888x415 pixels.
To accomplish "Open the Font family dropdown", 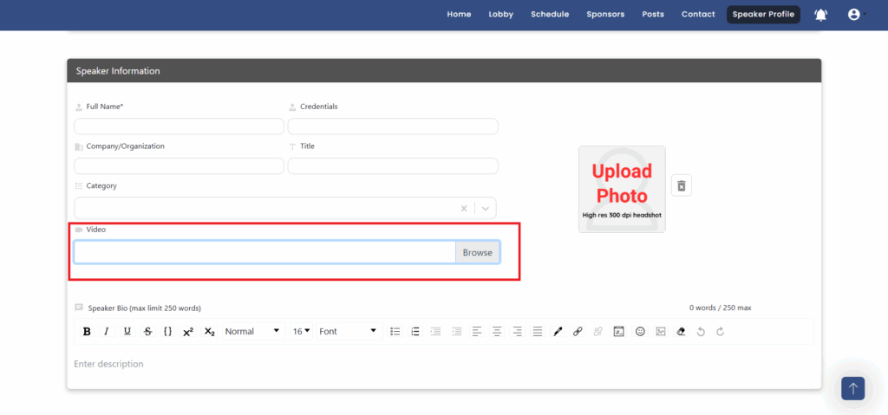I will point(349,332).
